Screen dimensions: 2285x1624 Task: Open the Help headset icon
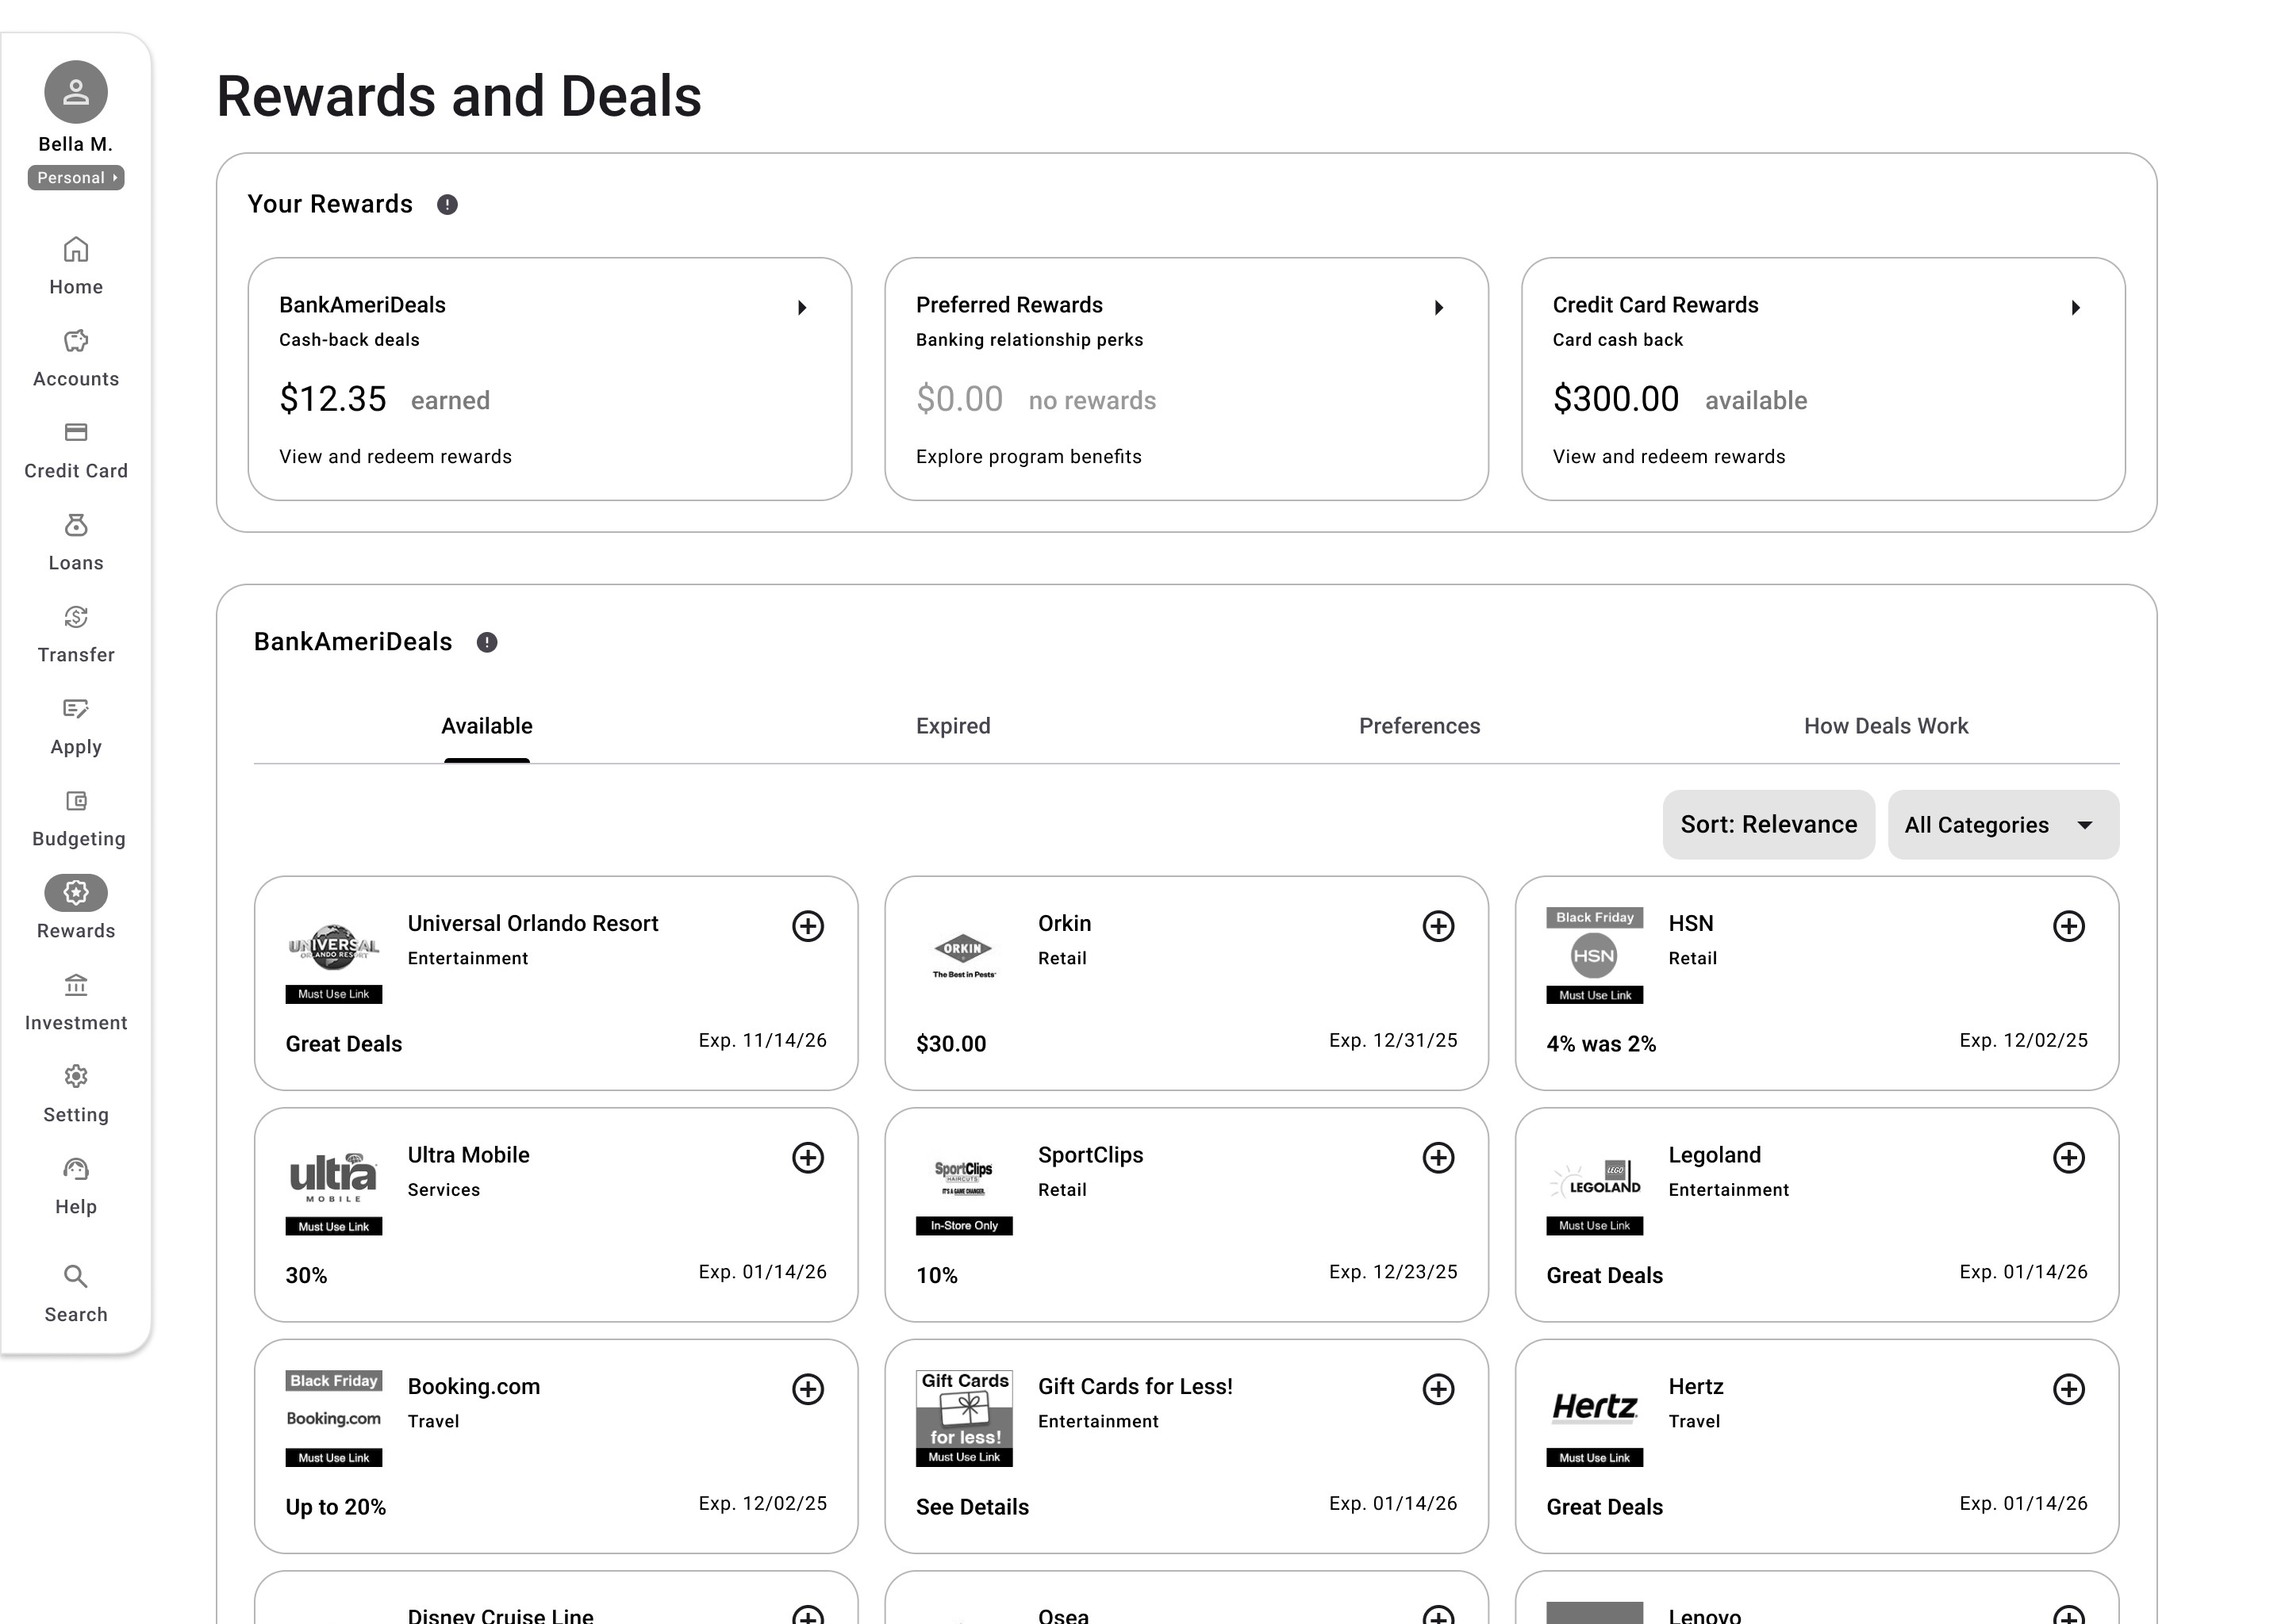pyautogui.click(x=76, y=1169)
